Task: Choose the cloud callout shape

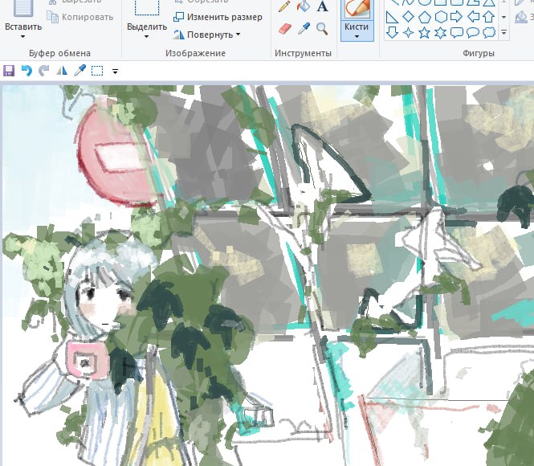Action: click(489, 33)
